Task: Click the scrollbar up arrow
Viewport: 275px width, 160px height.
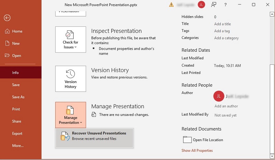Action: point(272,14)
